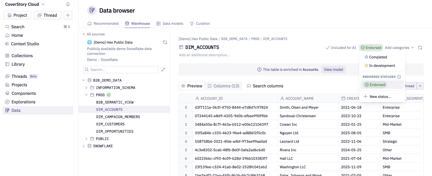The height and width of the screenshot is (176, 432).
Task: Collapse the sources search panel with the diagonal arrows
Action: pos(163,69)
